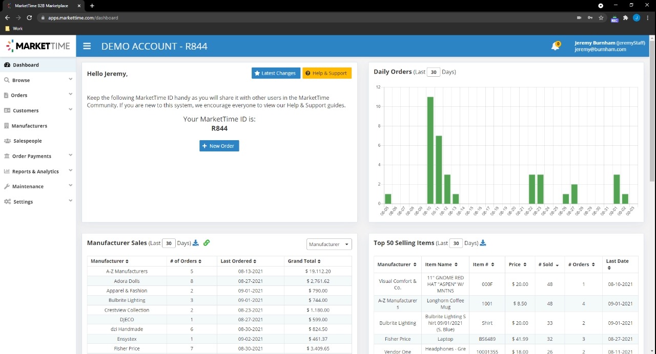The width and height of the screenshot is (656, 354).
Task: Sort Manufacturer Sales by Last Ordered
Action: (x=238, y=261)
